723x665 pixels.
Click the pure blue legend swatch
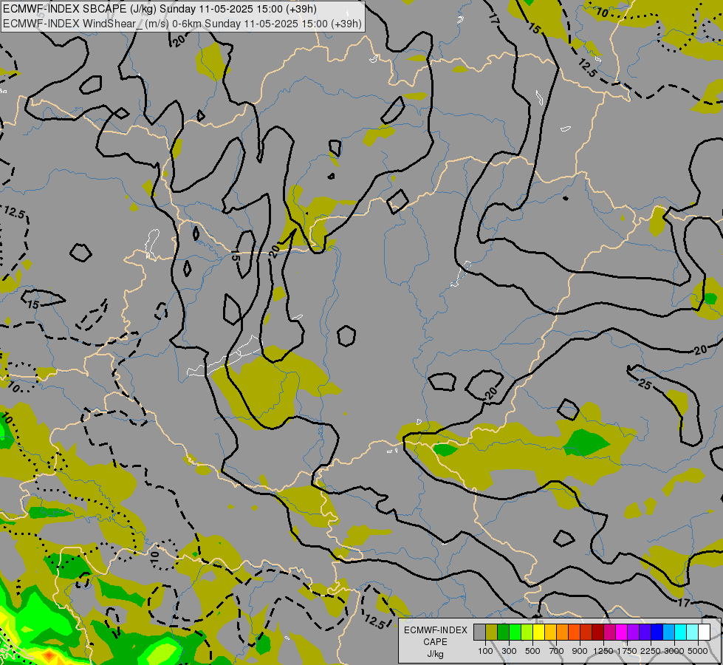pos(657,632)
